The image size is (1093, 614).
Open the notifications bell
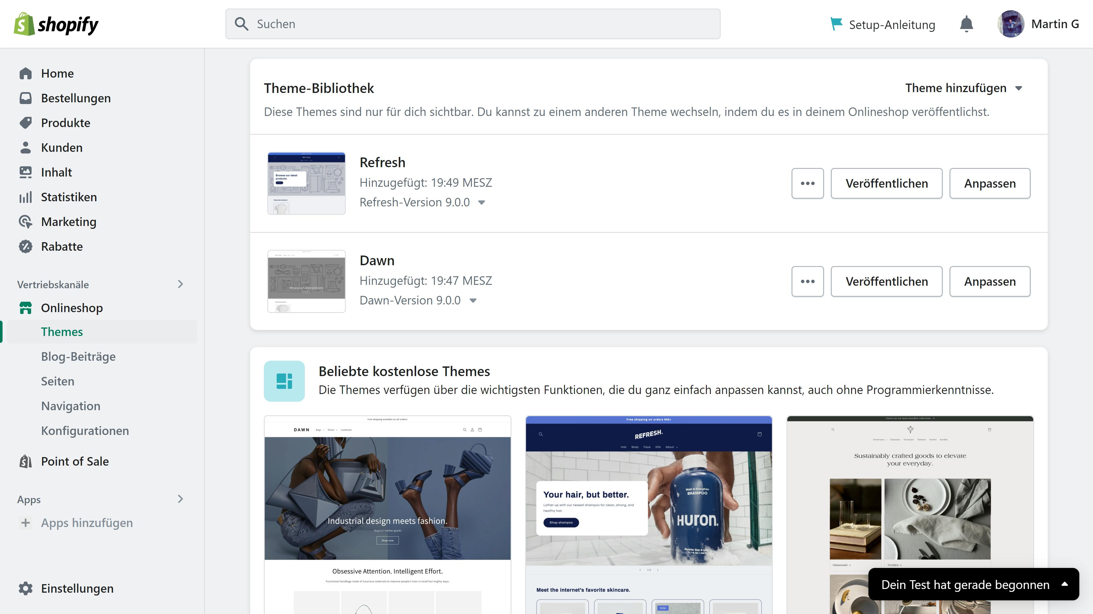[x=966, y=24]
